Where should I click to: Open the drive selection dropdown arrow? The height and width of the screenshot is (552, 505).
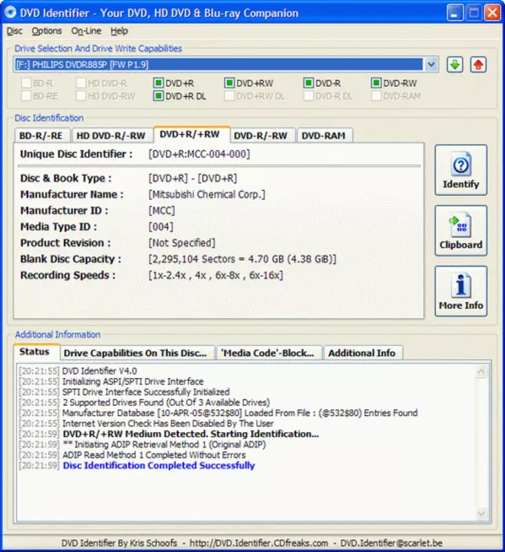point(431,65)
